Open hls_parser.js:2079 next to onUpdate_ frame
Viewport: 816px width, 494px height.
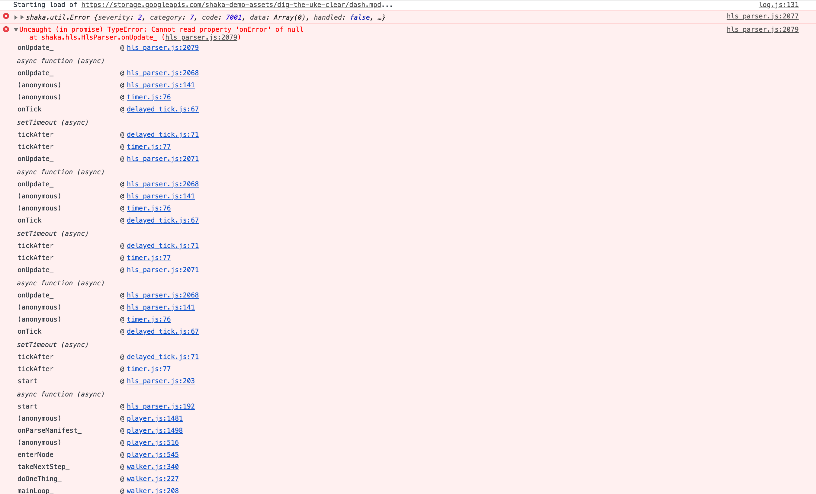[162, 47]
